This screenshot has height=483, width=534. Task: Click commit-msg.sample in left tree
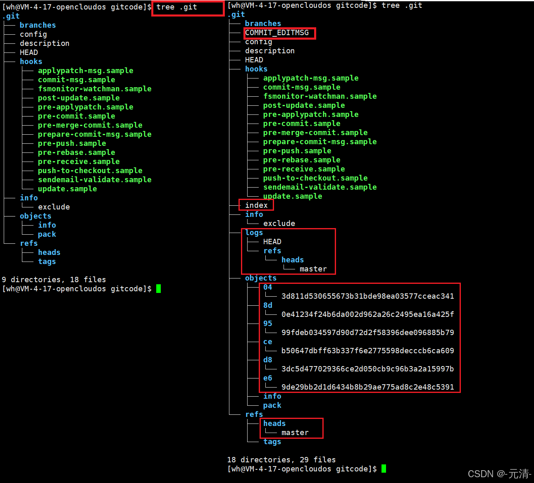coord(76,80)
